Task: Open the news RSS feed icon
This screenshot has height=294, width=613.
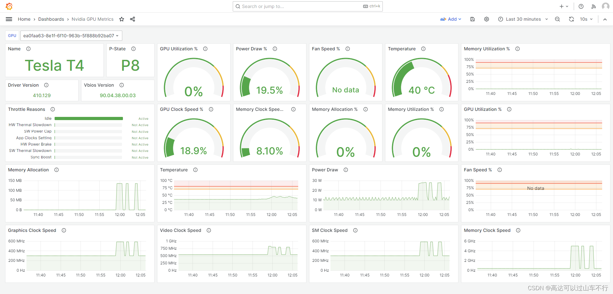Action: click(594, 6)
